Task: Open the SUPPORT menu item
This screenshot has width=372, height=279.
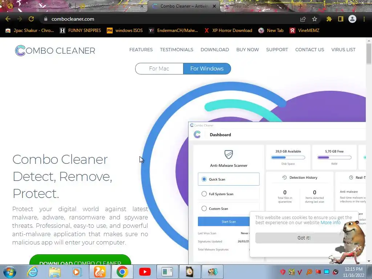Action: pyautogui.click(x=277, y=49)
